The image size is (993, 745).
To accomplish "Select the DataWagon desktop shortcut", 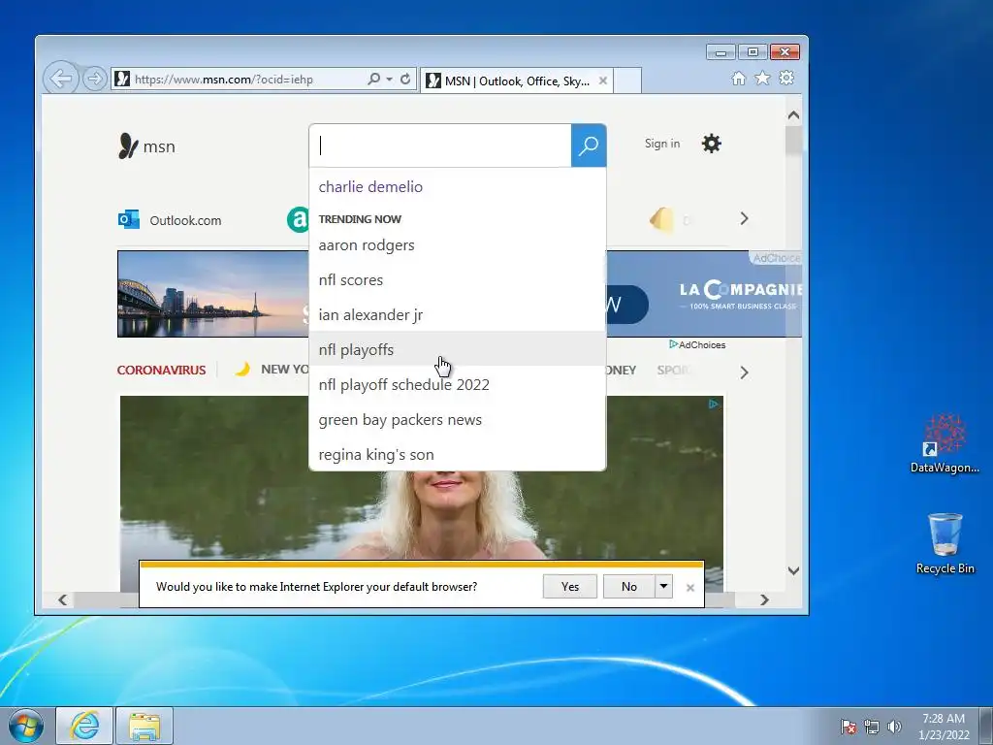I will [945, 442].
